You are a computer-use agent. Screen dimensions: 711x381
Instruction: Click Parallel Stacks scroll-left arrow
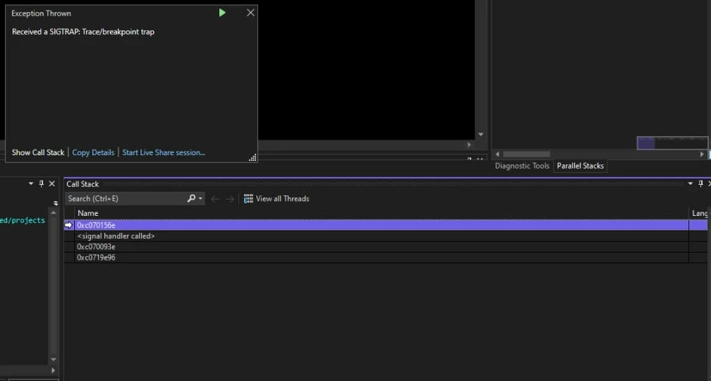click(x=497, y=155)
